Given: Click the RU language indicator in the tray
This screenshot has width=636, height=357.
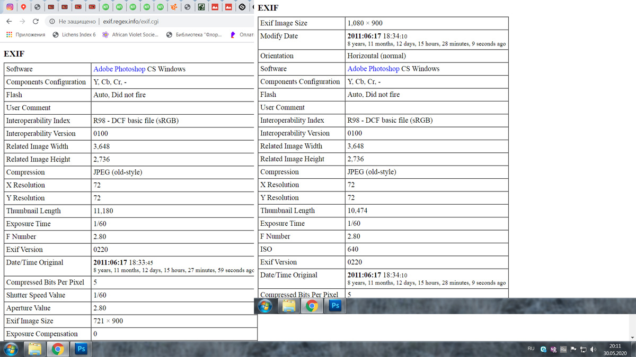Looking at the screenshot, I should click(x=531, y=349).
